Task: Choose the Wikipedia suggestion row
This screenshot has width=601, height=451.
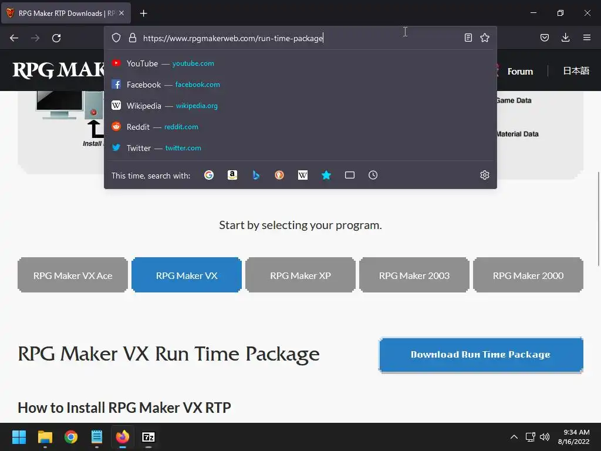Action: click(300, 106)
